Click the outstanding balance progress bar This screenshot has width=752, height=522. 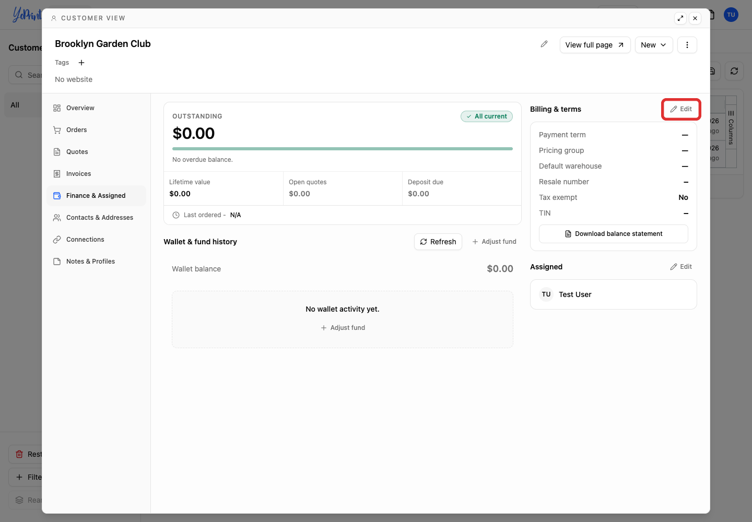coord(343,149)
